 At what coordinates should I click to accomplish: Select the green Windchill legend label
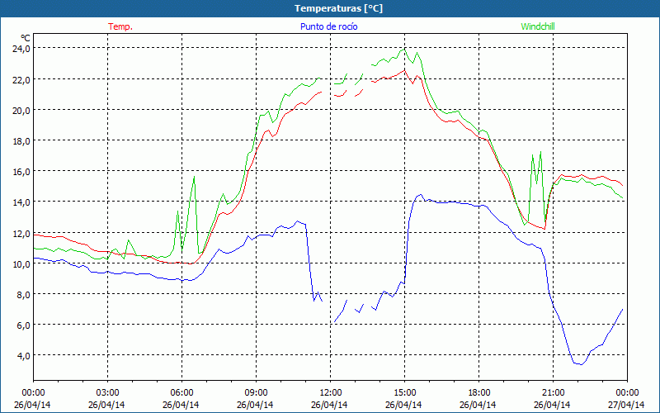[538, 26]
